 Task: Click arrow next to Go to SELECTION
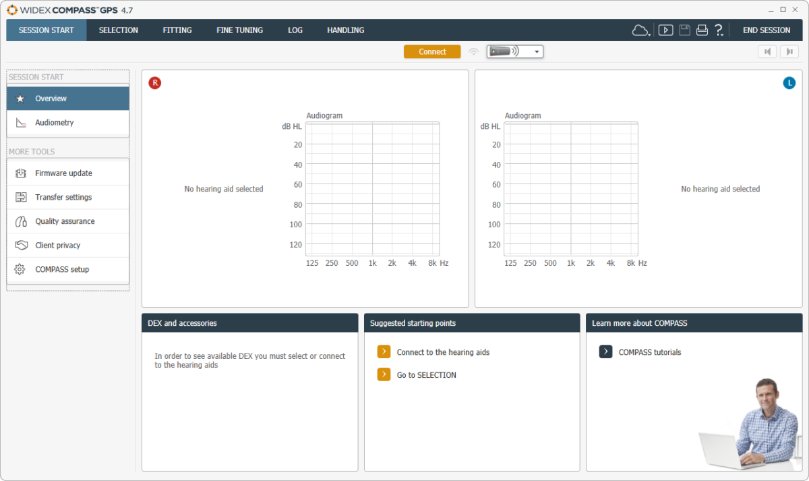[x=384, y=374]
